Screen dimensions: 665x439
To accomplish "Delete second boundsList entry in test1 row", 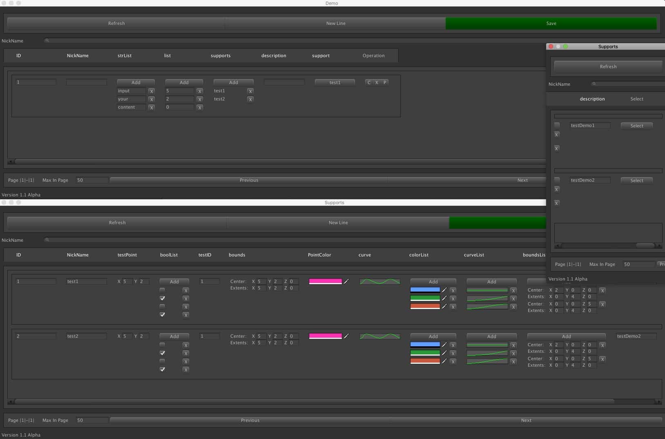I will point(603,304).
